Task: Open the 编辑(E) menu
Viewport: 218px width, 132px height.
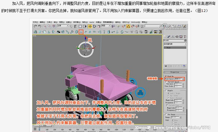Action: [42, 22]
